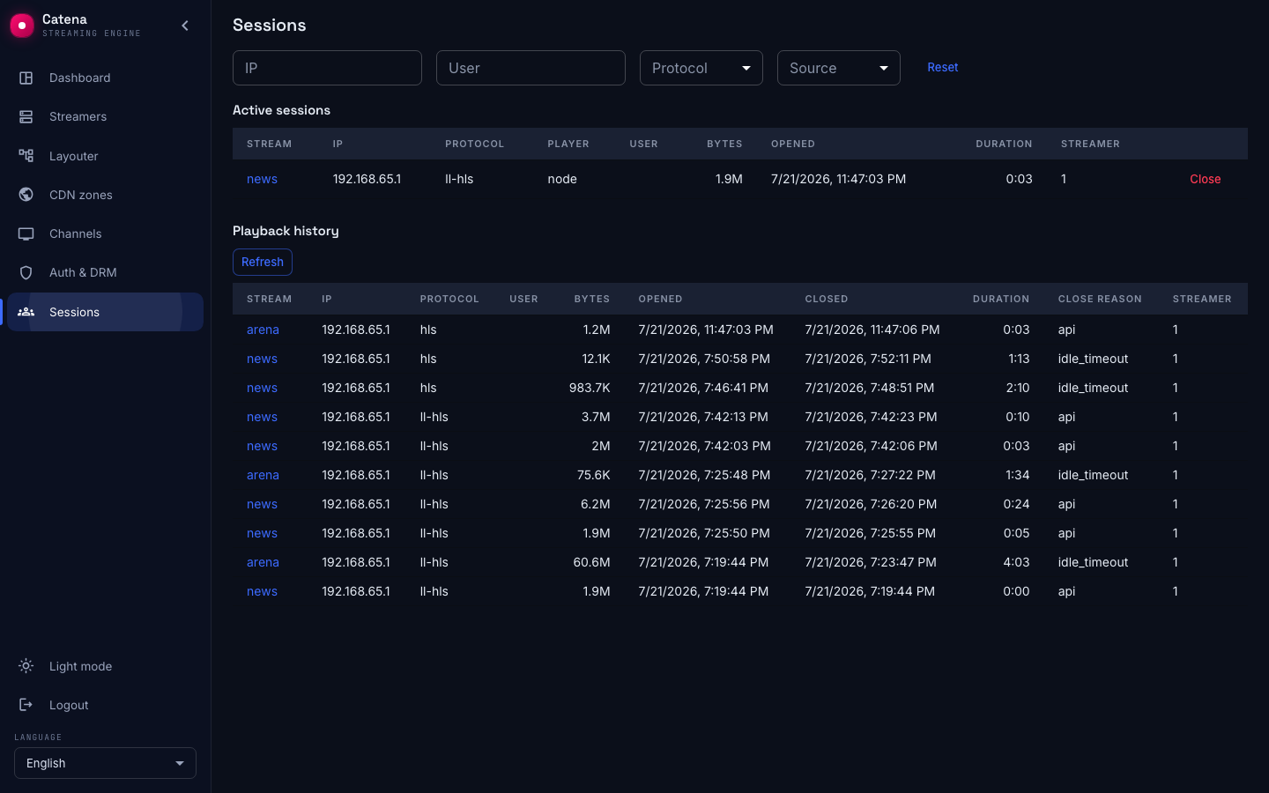The image size is (1269, 793).
Task: Go to the Sessions menu item
Action: [x=105, y=312]
